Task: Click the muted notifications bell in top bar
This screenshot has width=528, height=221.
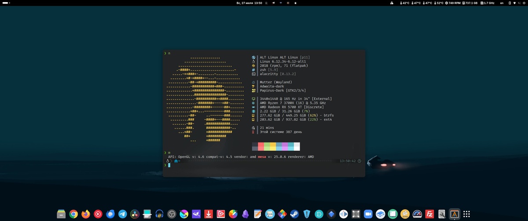Action: (x=266, y=3)
